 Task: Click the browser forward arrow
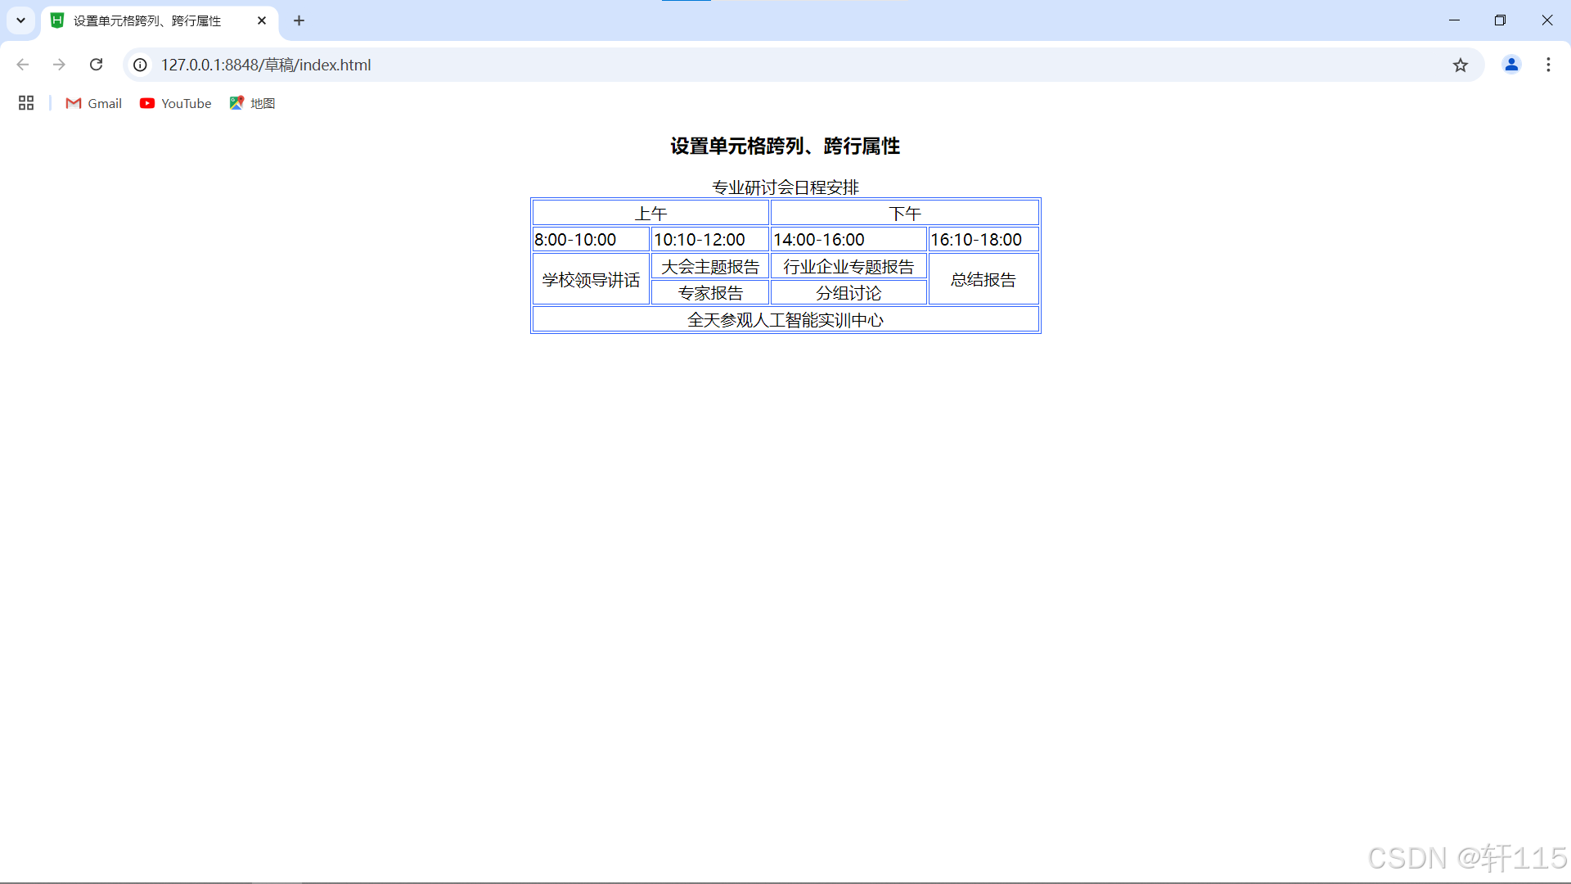[59, 65]
